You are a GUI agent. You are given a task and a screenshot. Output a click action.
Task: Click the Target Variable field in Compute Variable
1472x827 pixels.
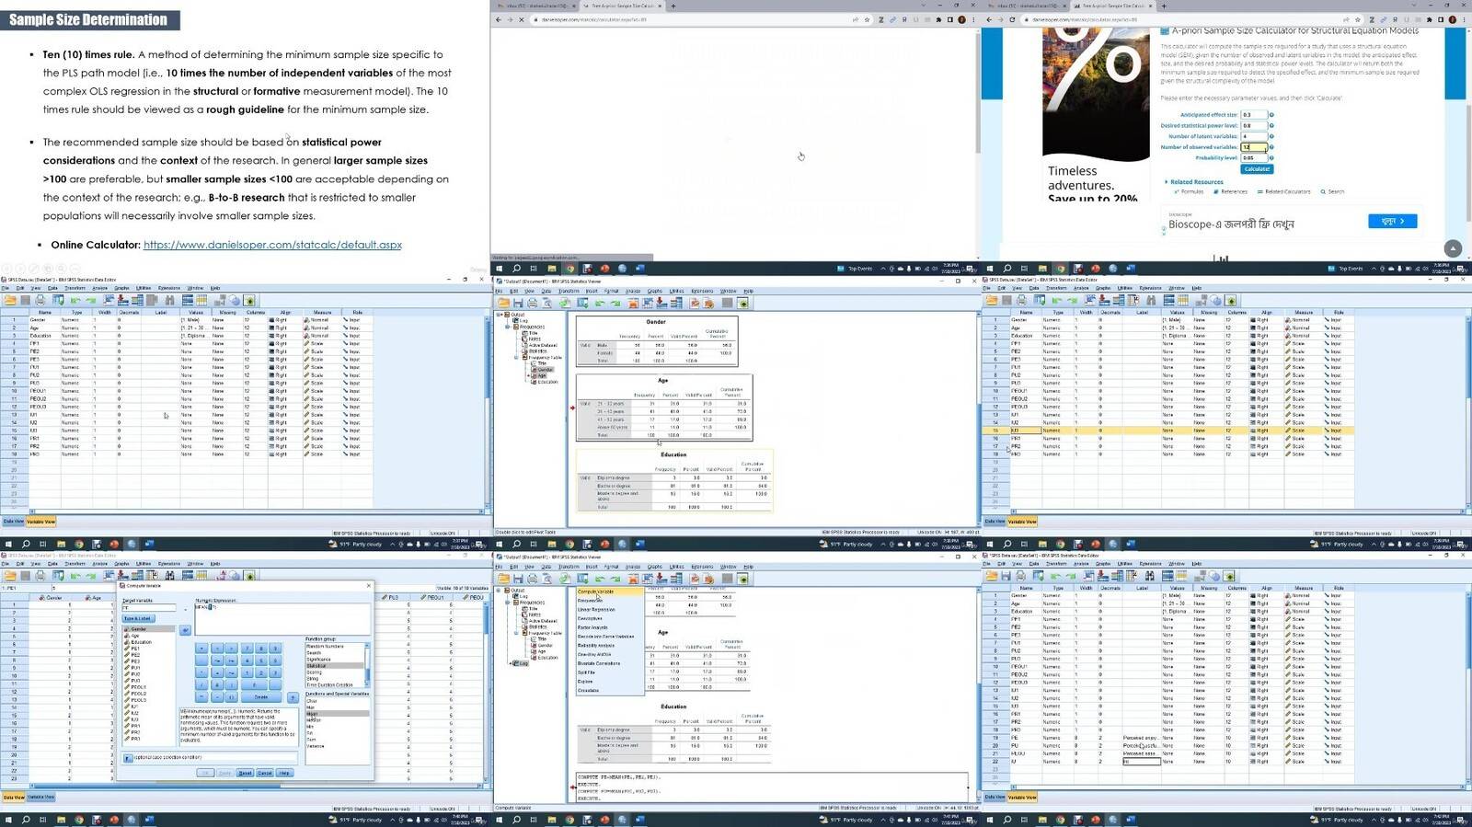149,608
